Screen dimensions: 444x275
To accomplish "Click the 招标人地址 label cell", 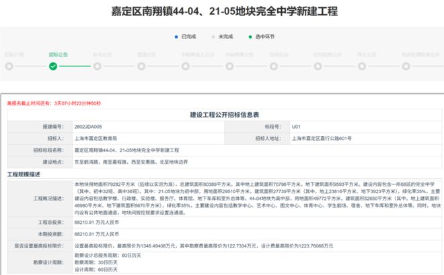I will 257,138.
